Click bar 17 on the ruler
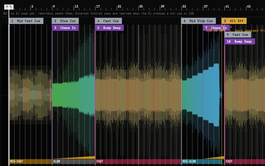Screen dimensions: 265x166 tap(98, 7)
